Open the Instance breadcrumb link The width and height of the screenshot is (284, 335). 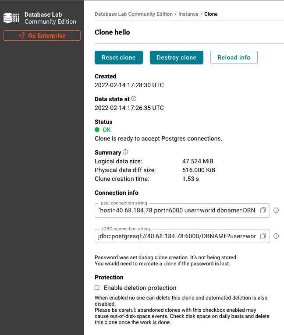click(188, 14)
